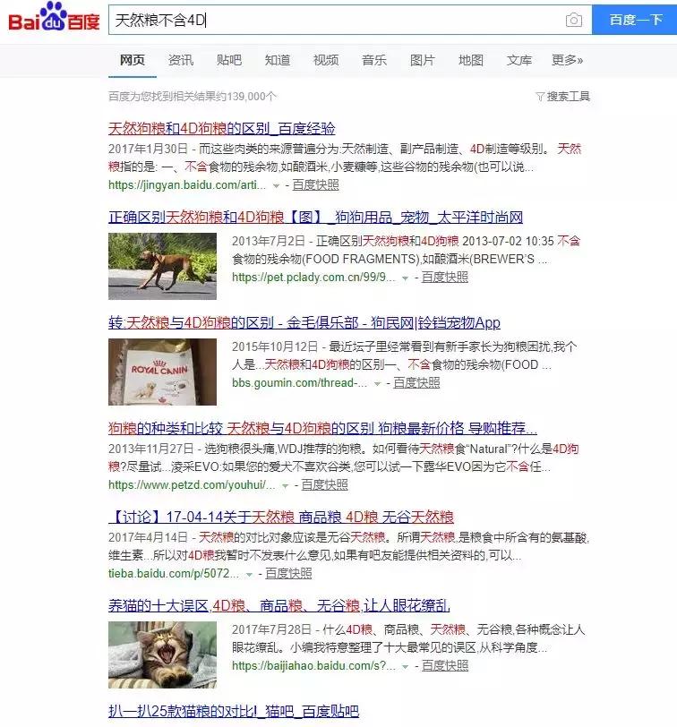Open 百度快照 for pet.pclady.com.cn result
Screen dimensions: 677x727
click(x=445, y=278)
